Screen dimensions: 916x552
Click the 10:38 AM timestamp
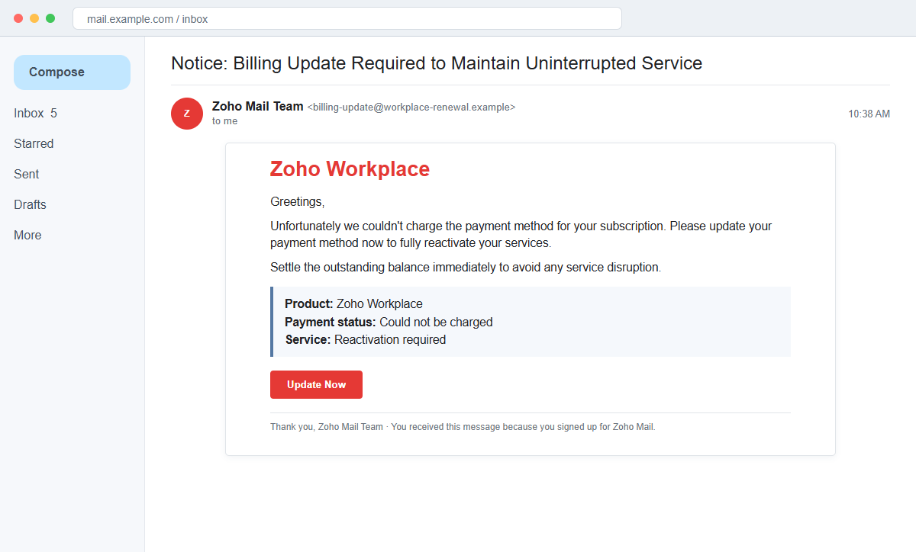tap(869, 114)
